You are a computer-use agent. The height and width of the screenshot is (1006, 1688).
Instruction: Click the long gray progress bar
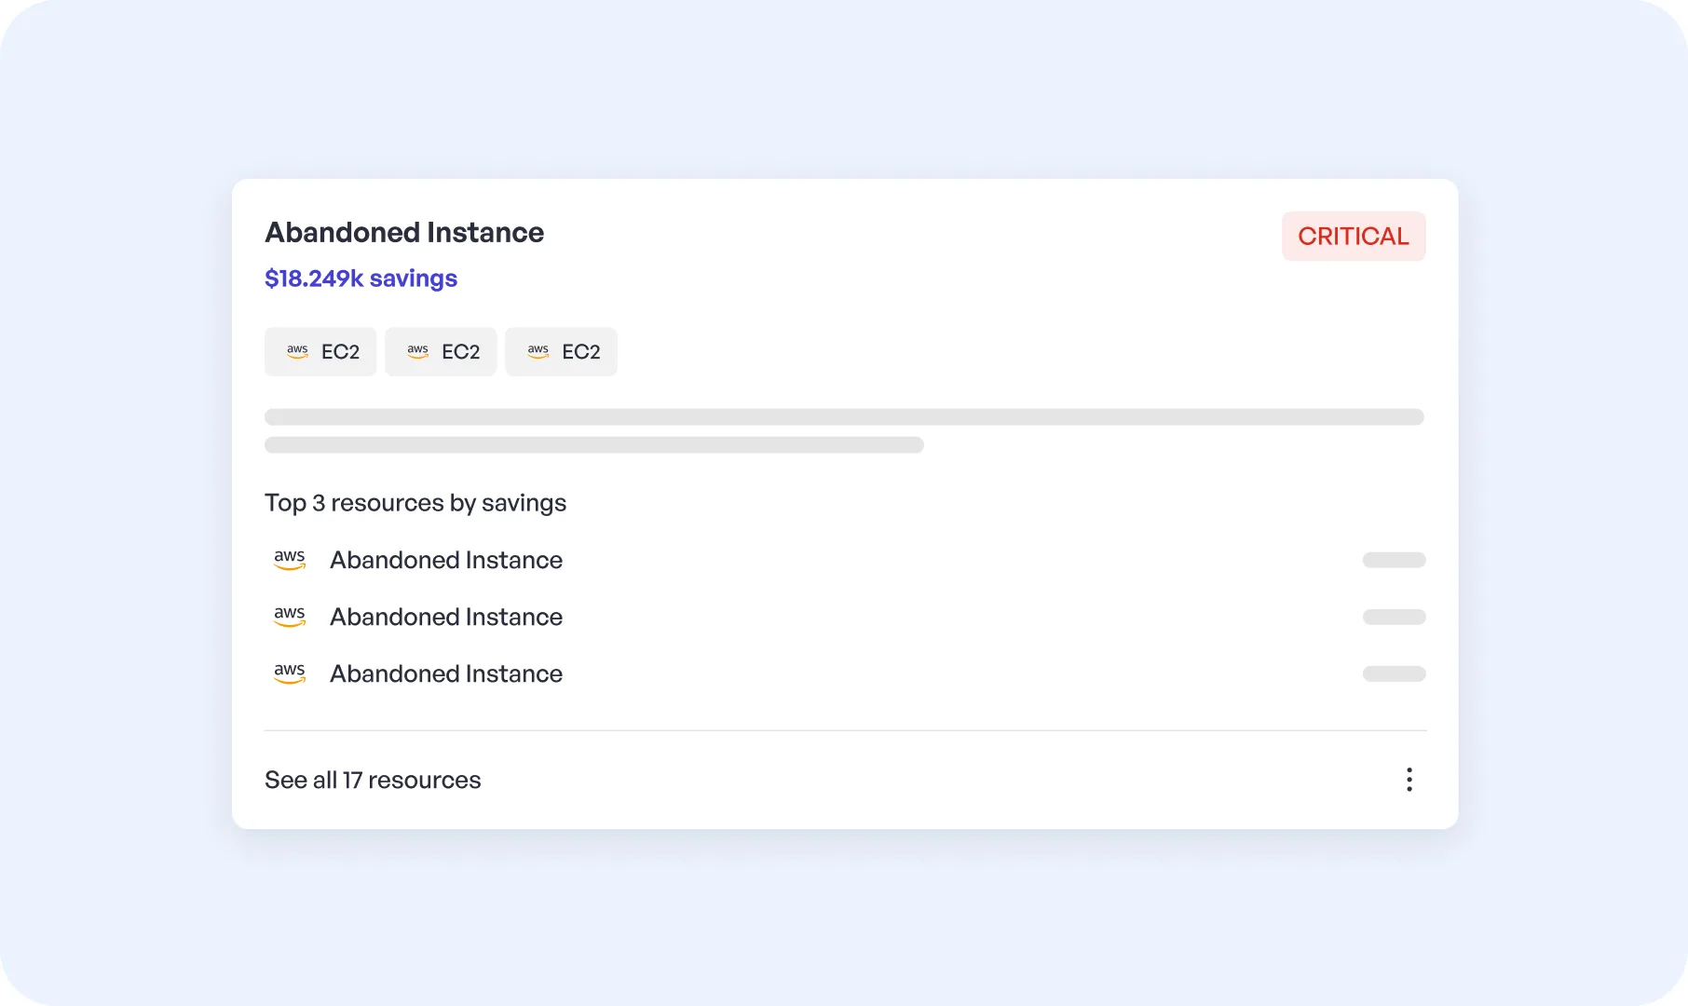pos(844,416)
